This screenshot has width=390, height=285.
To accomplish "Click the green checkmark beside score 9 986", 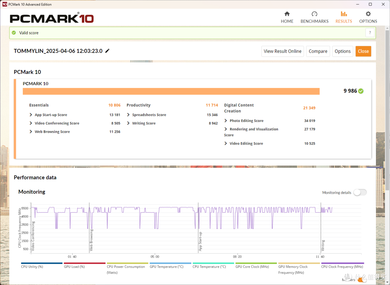I will click(361, 91).
